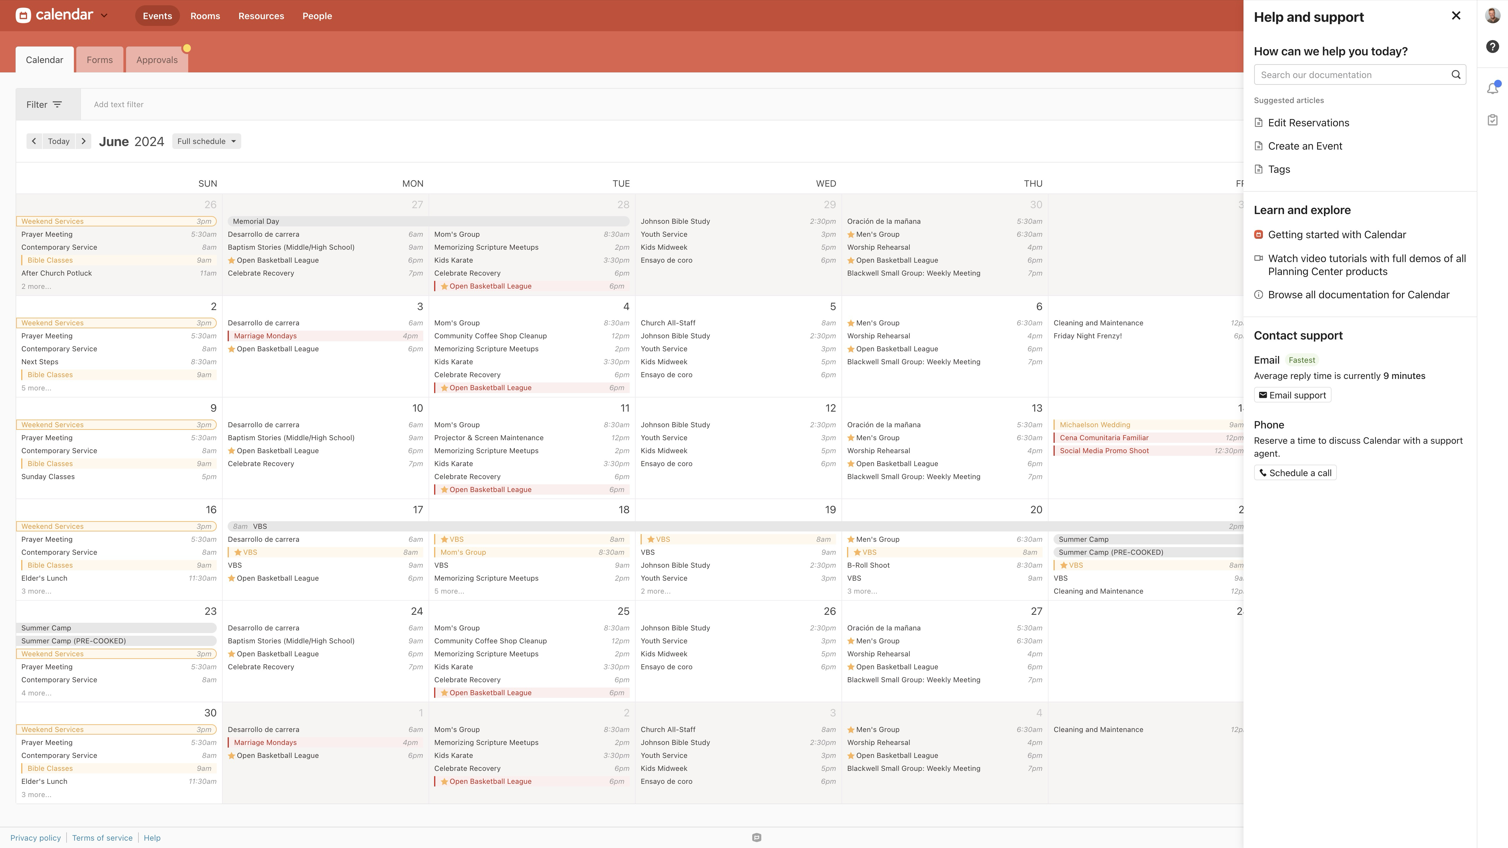
Task: Click the search magnifier in documentation field
Action: [1455, 74]
